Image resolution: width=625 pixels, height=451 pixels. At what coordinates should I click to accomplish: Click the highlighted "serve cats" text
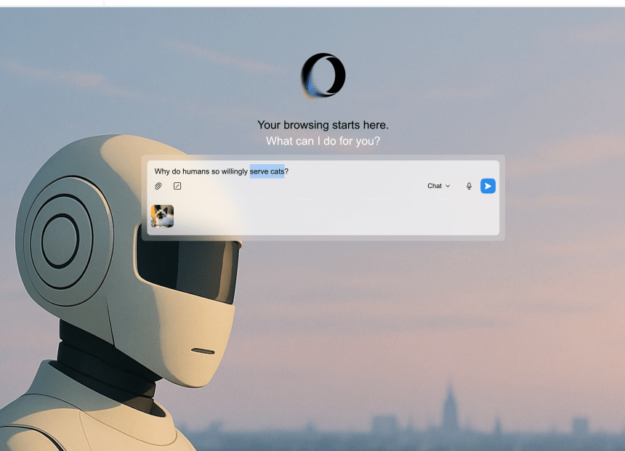coord(267,171)
